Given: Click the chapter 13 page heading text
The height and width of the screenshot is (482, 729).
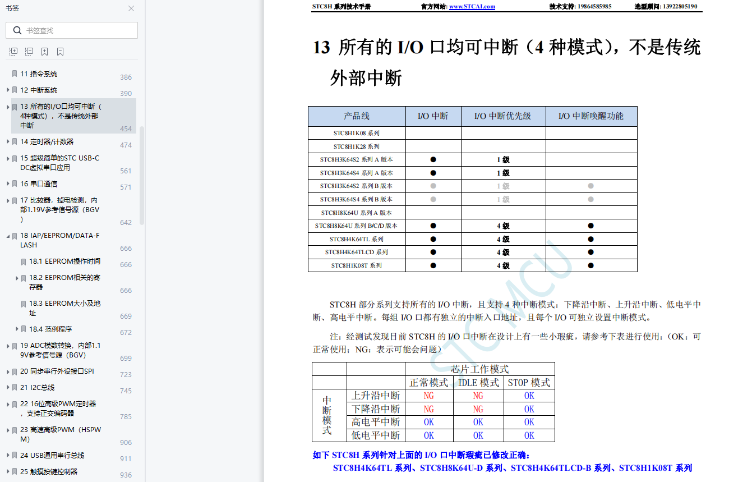Looking at the screenshot, I should click(506, 62).
